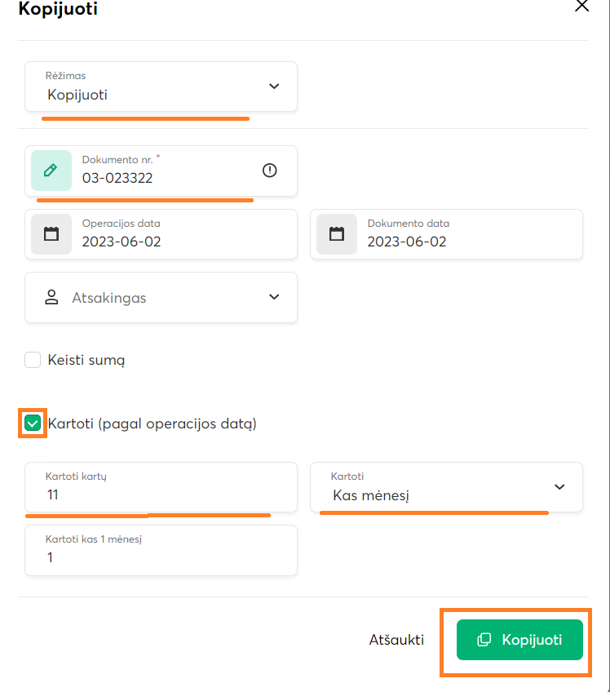The height and width of the screenshot is (692, 610).
Task: Click the Kartoti kas 1 mėnesį field
Action: (161, 557)
